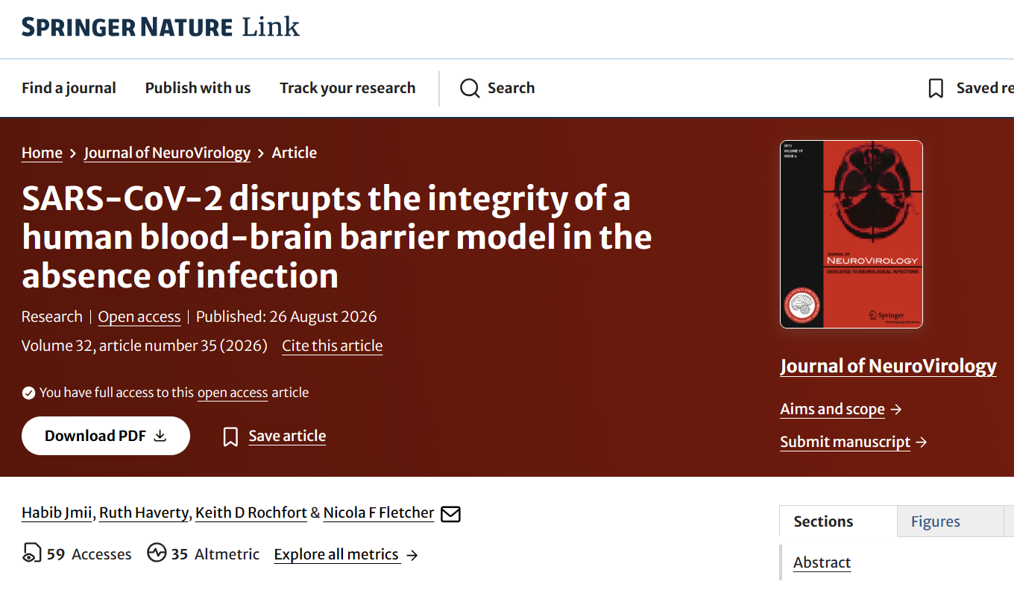Click the Cite this article link

(x=333, y=346)
